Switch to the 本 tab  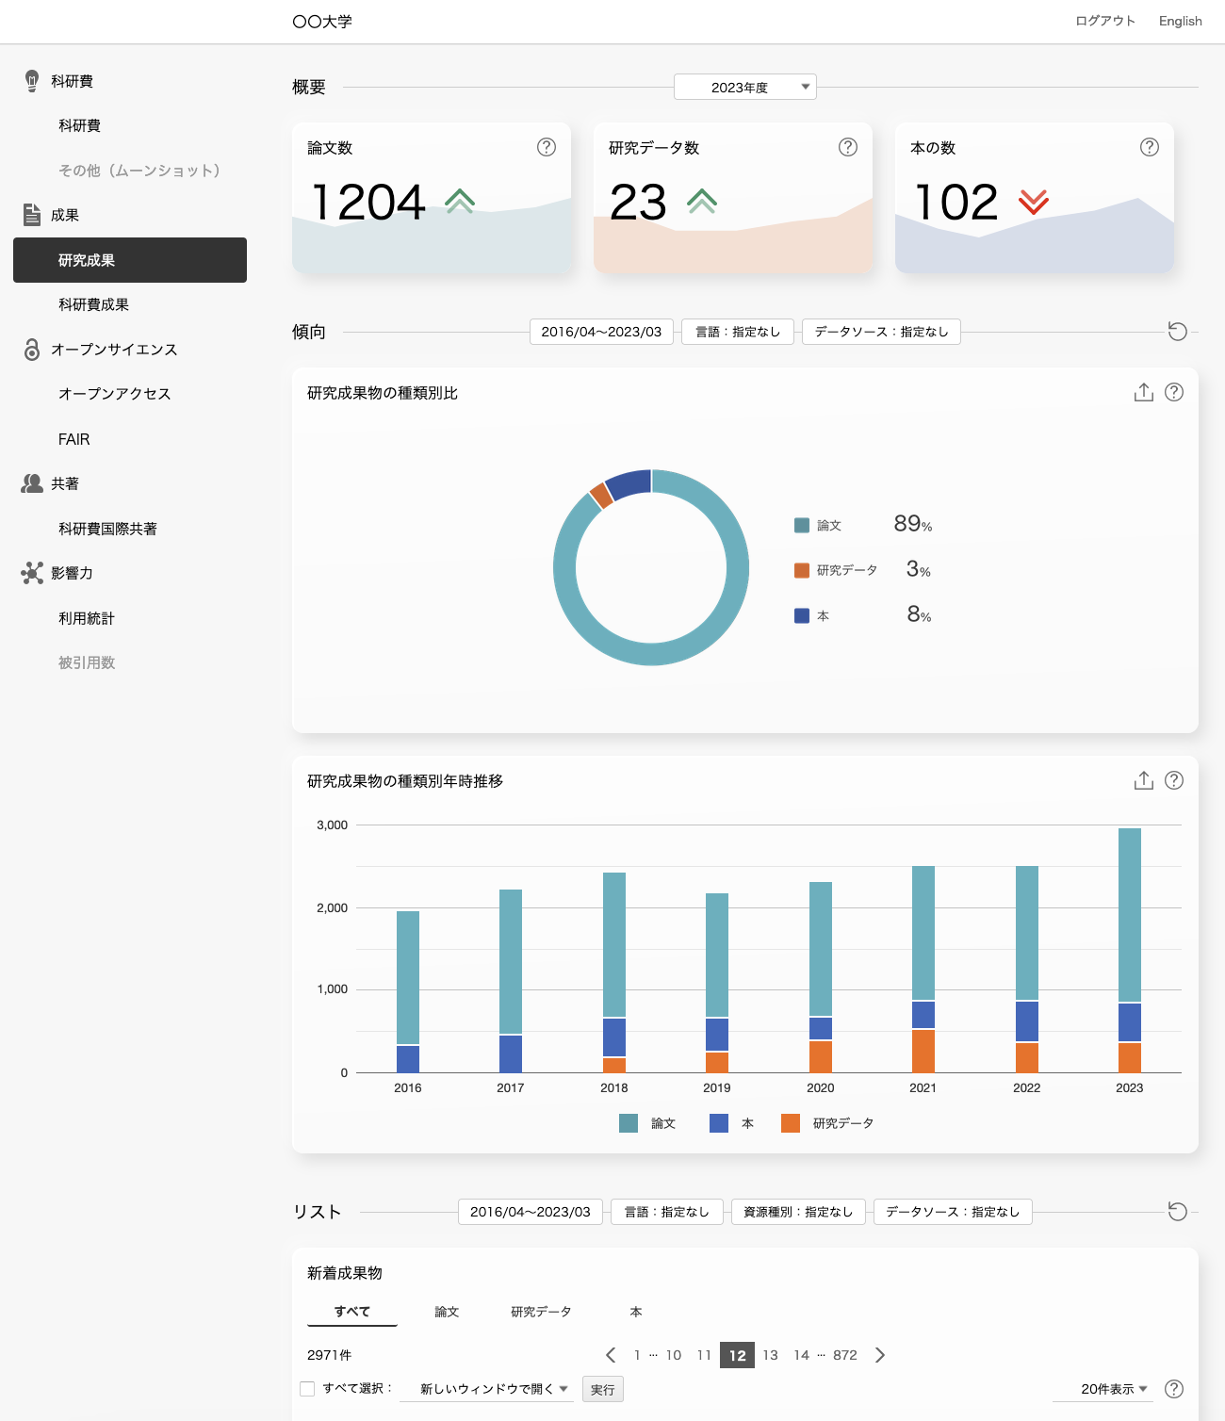(x=636, y=1312)
